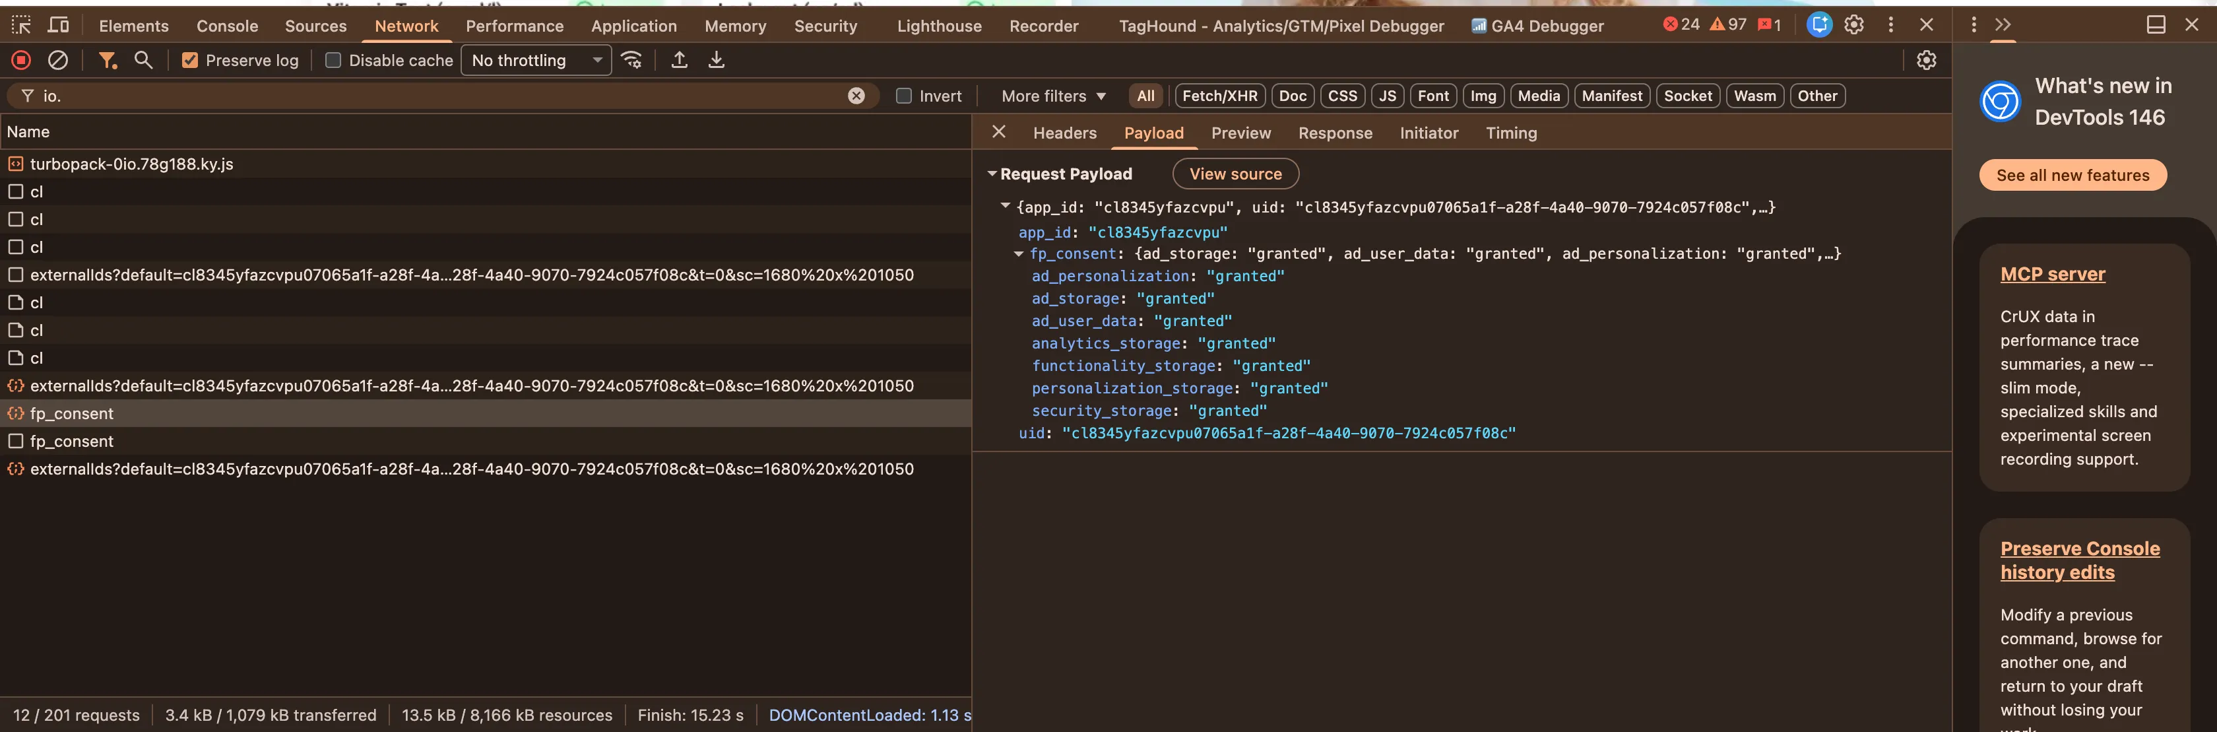This screenshot has height=732, width=2217.
Task: Filter requests by Font type
Action: point(1433,96)
